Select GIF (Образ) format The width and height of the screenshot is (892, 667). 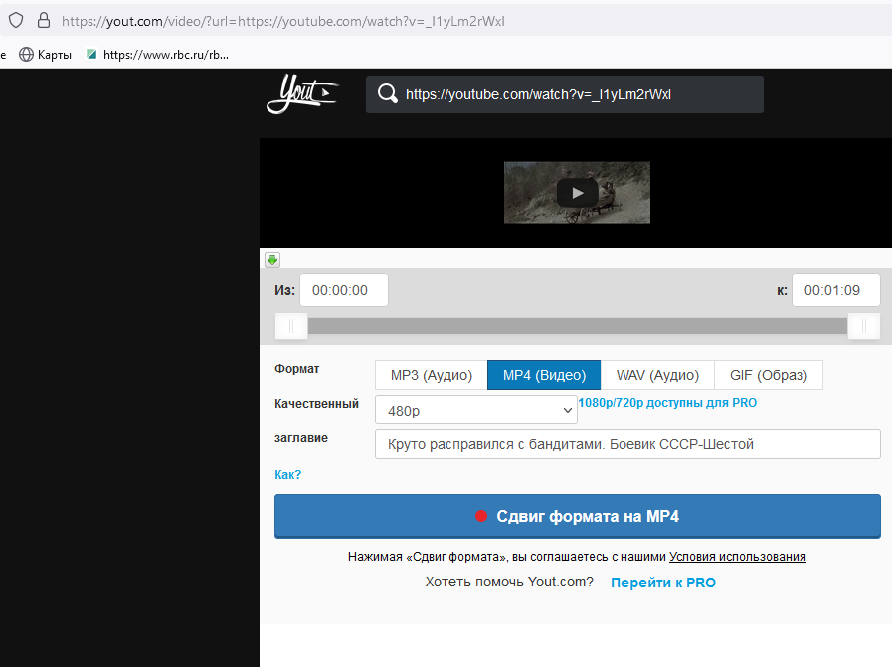pos(769,375)
